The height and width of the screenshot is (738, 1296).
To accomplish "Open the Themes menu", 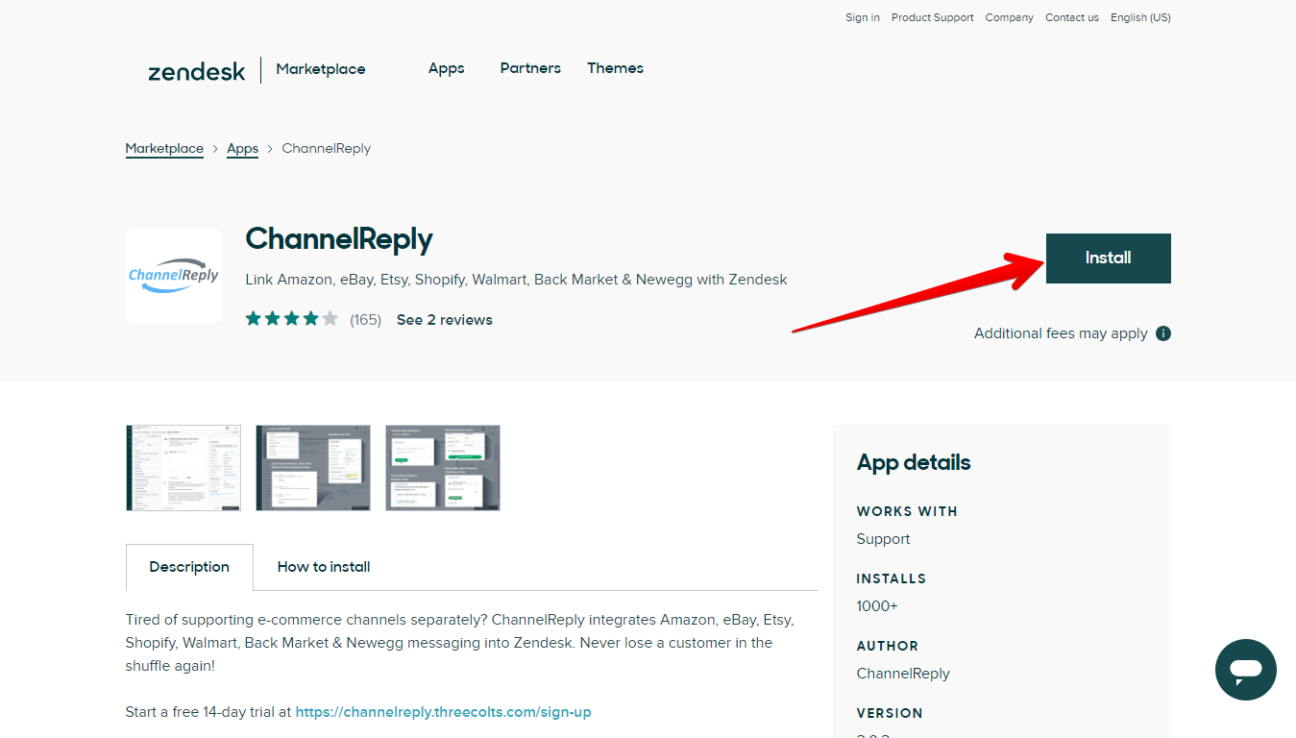I will tap(616, 68).
